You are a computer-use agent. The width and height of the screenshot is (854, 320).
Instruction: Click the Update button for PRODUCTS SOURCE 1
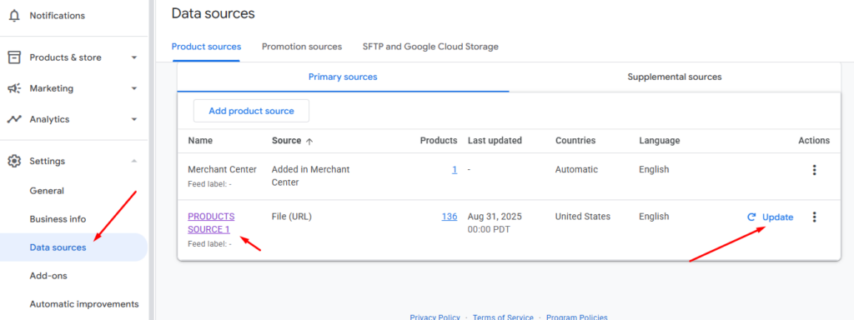click(x=770, y=217)
